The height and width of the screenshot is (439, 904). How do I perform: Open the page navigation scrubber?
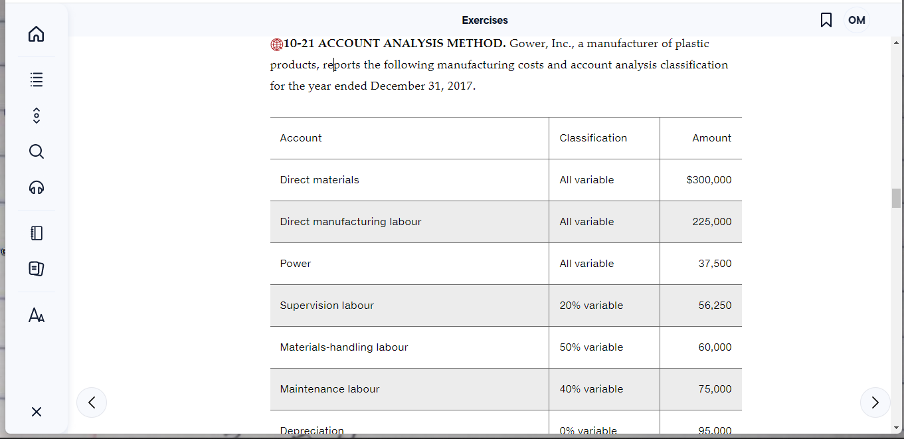(36, 115)
